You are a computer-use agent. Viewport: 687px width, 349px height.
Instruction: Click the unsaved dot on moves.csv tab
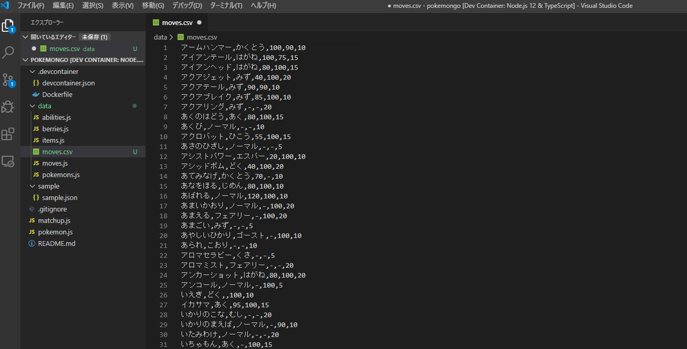pyautogui.click(x=199, y=22)
